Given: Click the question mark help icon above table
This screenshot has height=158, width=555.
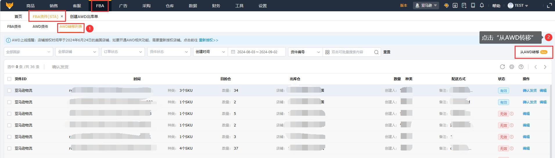Looking at the screenshot, I should pos(521,67).
